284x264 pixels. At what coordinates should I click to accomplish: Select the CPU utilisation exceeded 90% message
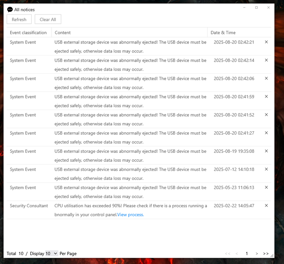131,210
